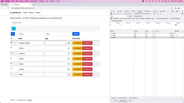
Task: Click age field showing 27 for Kelvin
Action: coord(58,64)
